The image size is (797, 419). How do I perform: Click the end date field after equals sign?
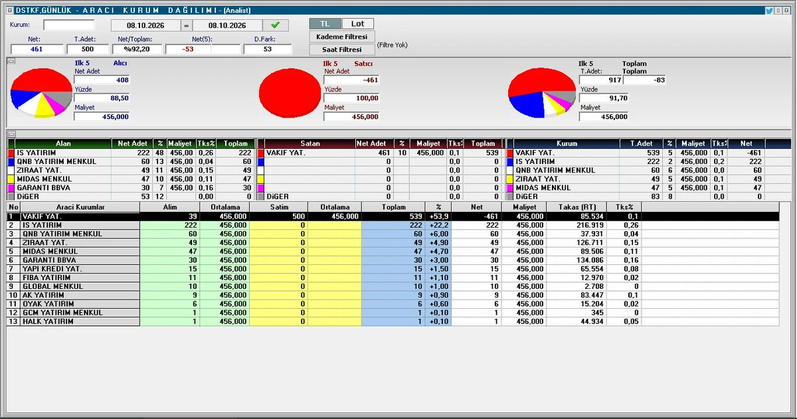[x=226, y=25]
